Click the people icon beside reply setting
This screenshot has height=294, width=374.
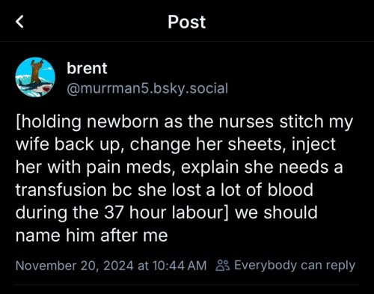point(222,266)
